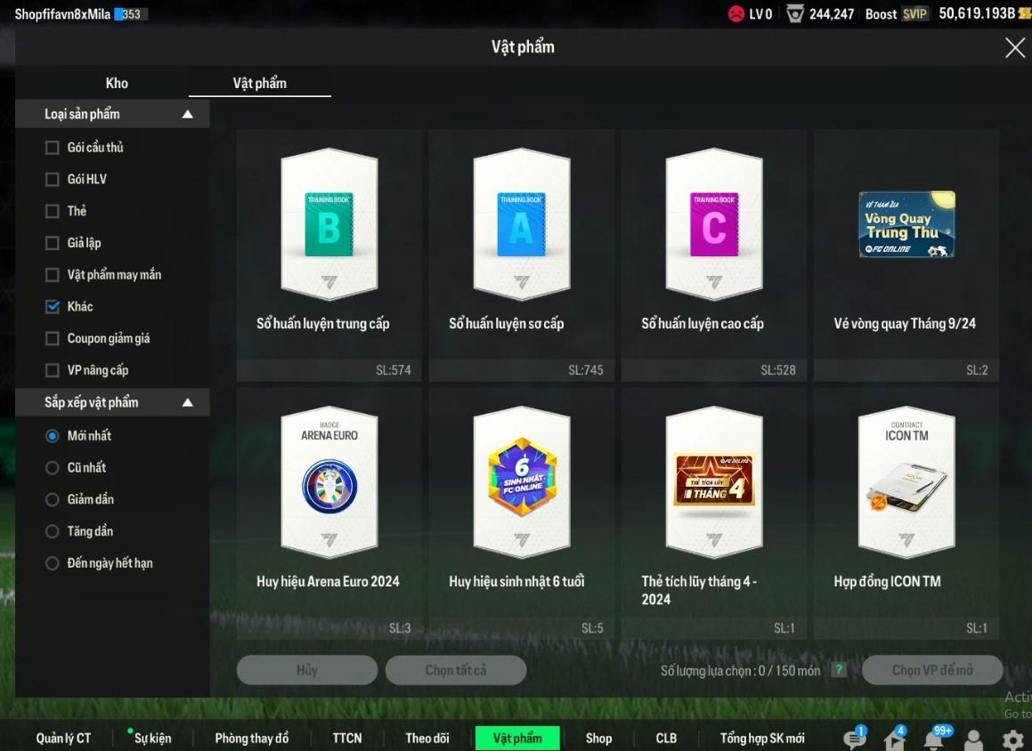Collapse the Loại sản phẩm section
1032x751 pixels.
(x=187, y=114)
